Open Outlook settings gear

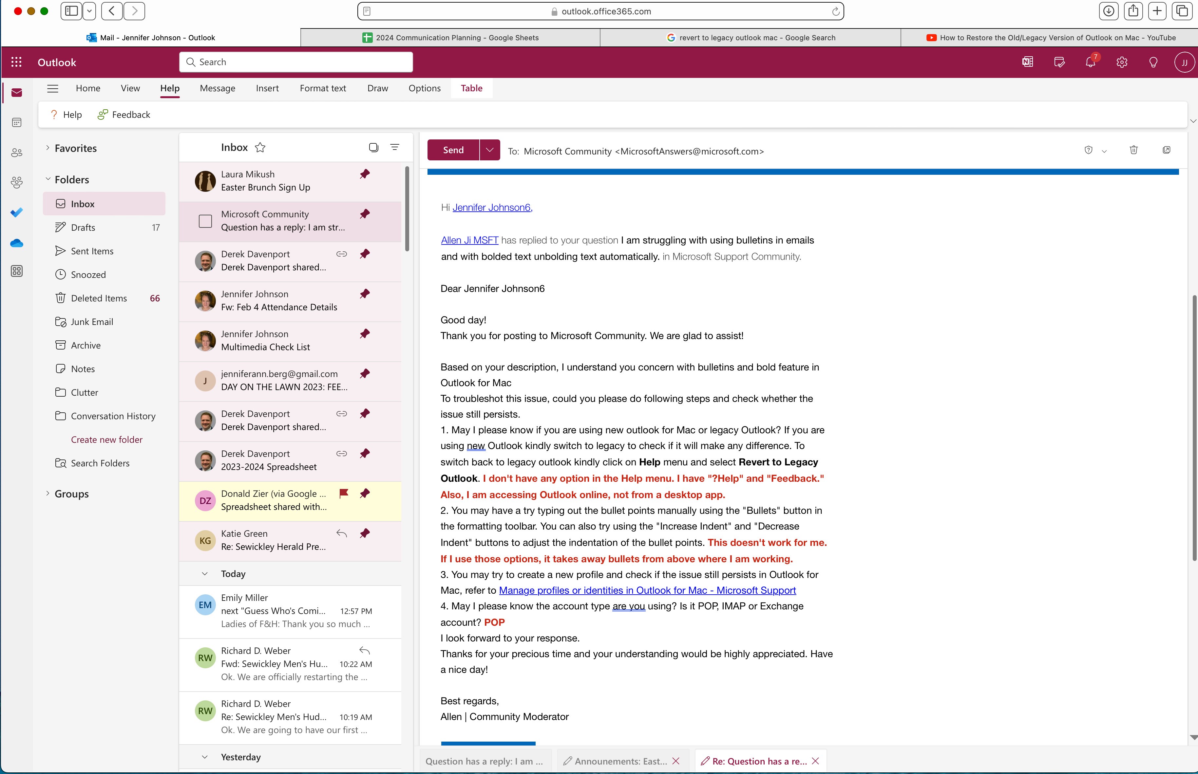click(x=1122, y=62)
